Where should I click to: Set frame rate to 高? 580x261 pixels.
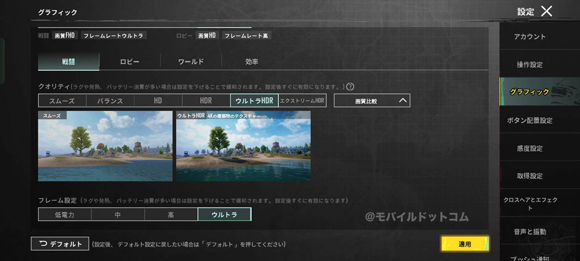[171, 215]
